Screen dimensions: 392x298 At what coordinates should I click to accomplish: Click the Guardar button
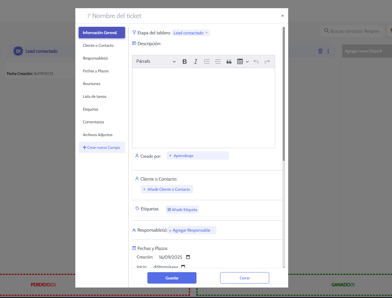[172, 278]
